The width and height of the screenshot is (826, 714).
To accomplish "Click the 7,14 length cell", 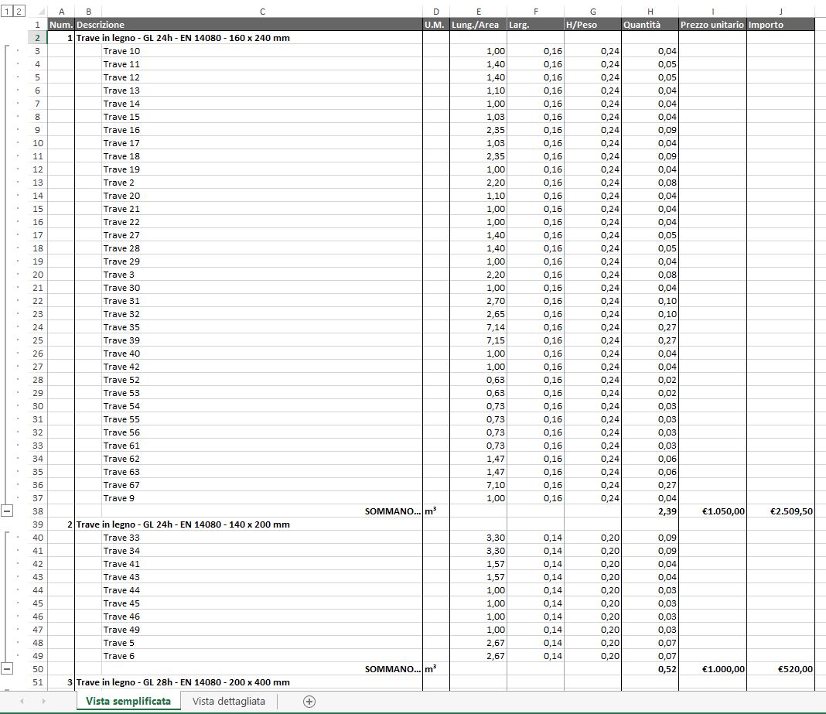I will (478, 327).
